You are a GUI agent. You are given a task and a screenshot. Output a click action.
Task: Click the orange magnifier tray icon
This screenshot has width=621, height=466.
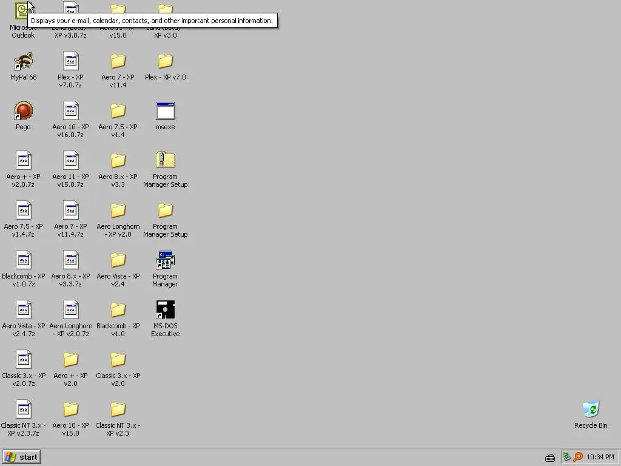pyautogui.click(x=578, y=457)
